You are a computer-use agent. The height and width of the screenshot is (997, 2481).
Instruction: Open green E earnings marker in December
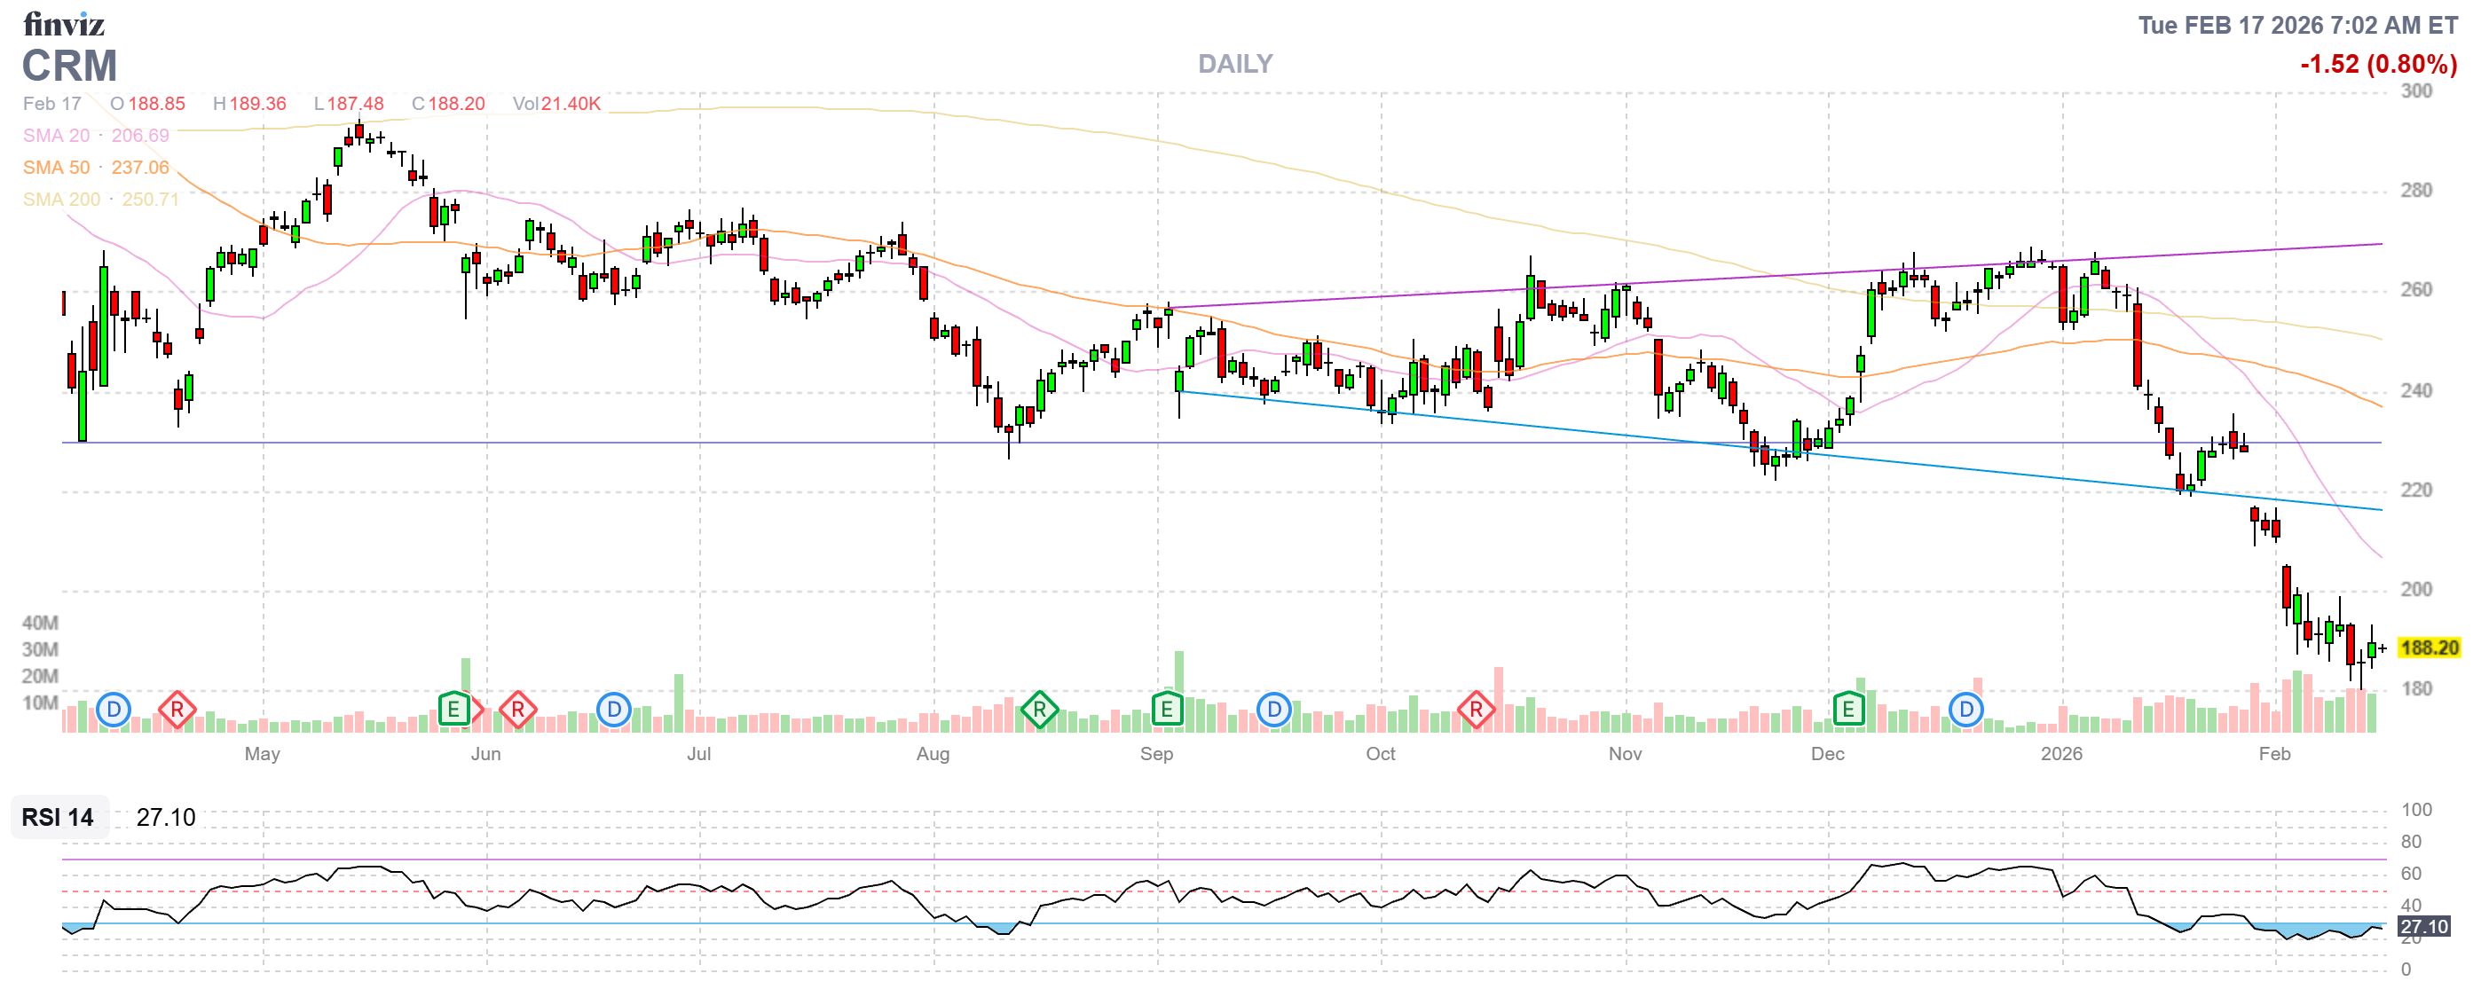[x=1847, y=710]
